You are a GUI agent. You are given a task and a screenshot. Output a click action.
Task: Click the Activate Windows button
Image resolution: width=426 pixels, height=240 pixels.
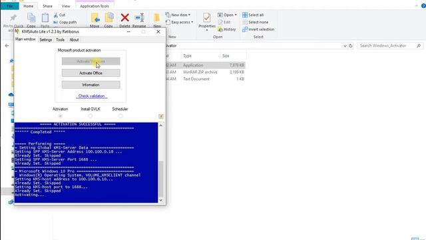[x=91, y=61]
